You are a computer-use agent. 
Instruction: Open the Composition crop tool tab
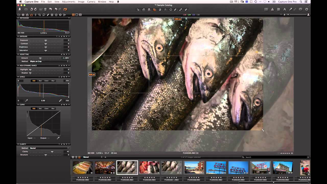(x=40, y=15)
